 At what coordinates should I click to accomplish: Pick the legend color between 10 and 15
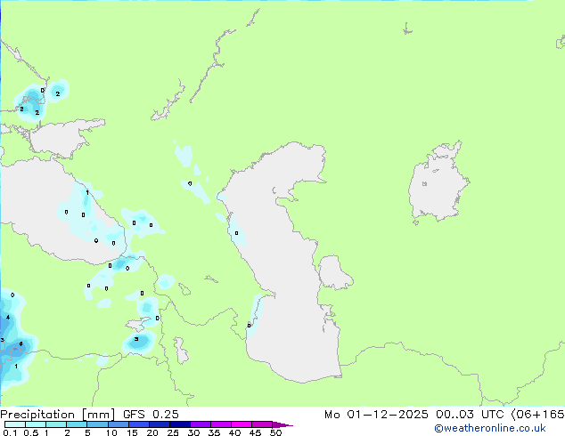pyautogui.click(x=120, y=424)
